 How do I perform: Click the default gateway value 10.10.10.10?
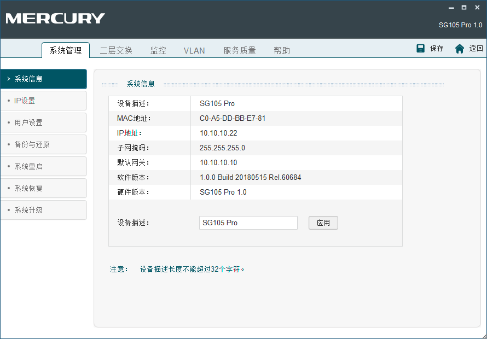pos(218,163)
